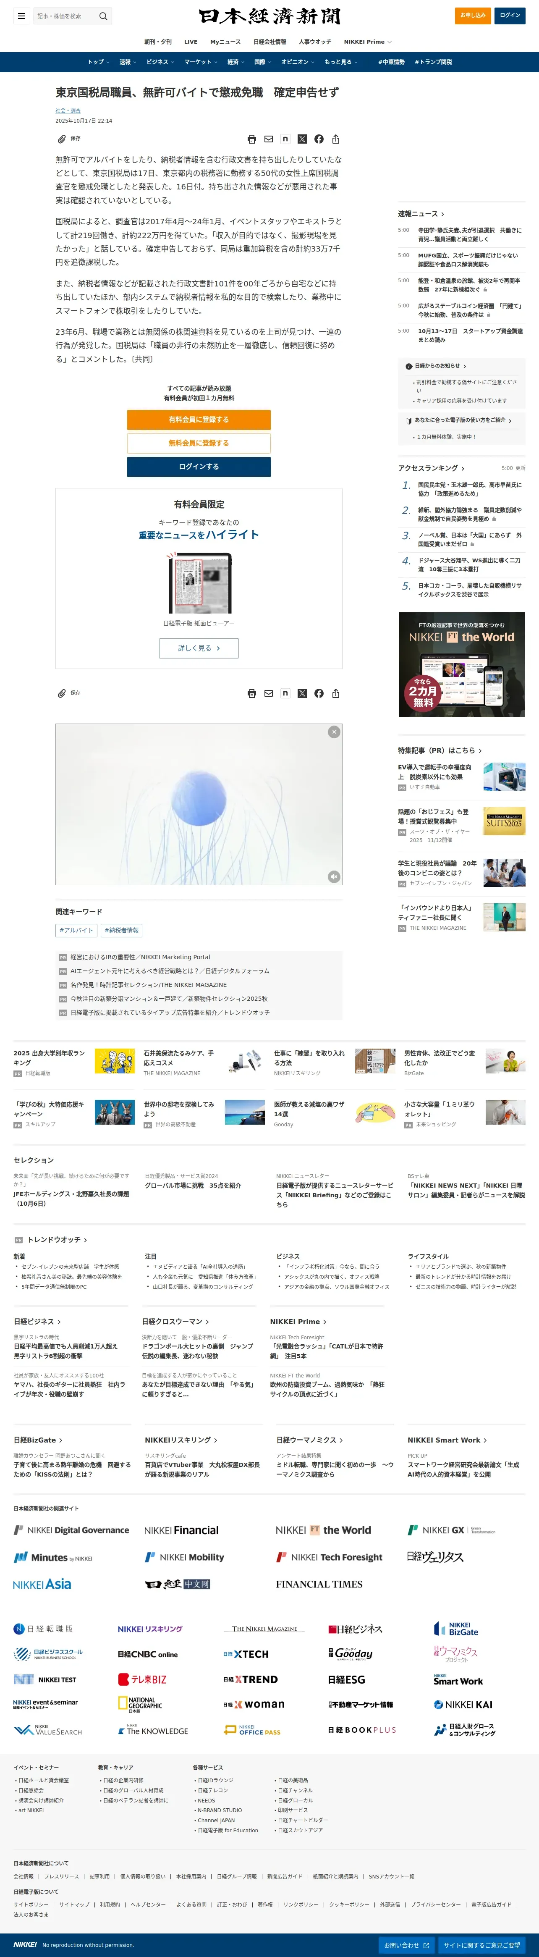Open the 人事ウオッチ menu item

click(315, 42)
